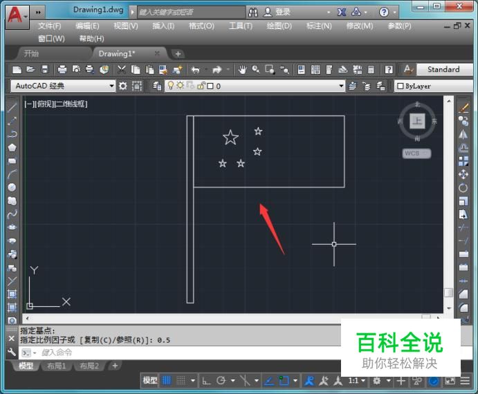Viewport: 478px width, 394px height.
Task: Click the keyword search input field
Action: [x=191, y=12]
